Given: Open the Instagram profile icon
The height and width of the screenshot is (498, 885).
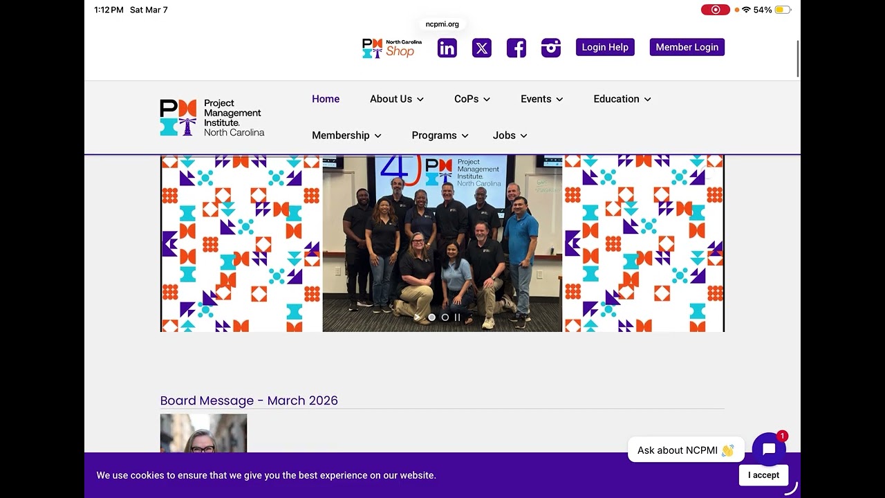Looking at the screenshot, I should (551, 48).
